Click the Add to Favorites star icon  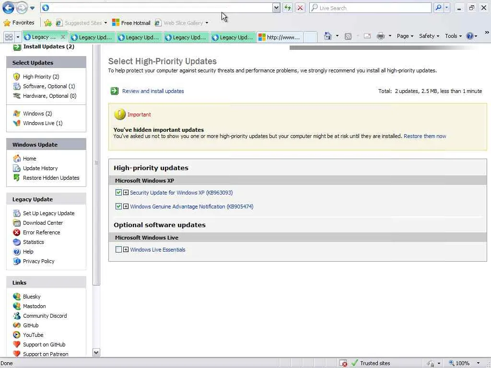click(48, 23)
